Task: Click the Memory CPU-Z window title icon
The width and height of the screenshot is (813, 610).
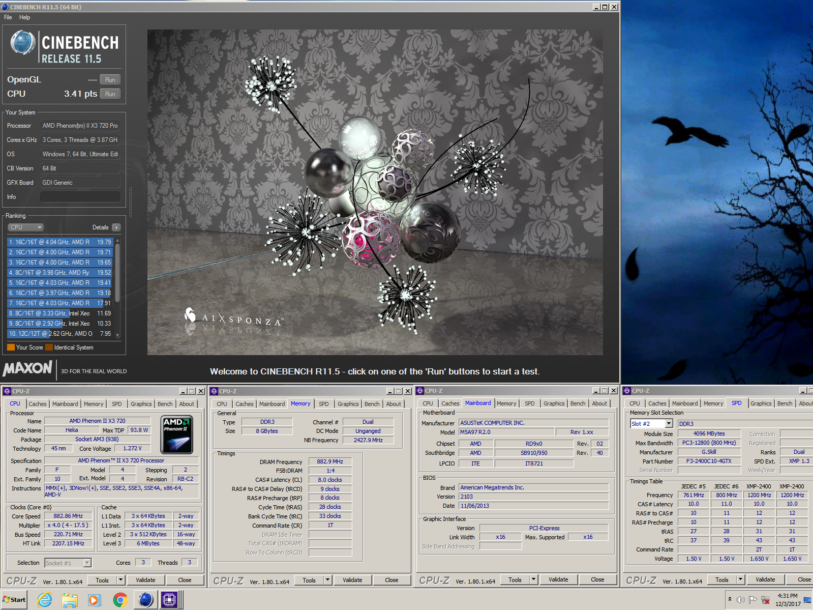Action: pyautogui.click(x=214, y=391)
